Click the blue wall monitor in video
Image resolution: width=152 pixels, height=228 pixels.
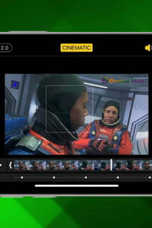[x=15, y=84]
